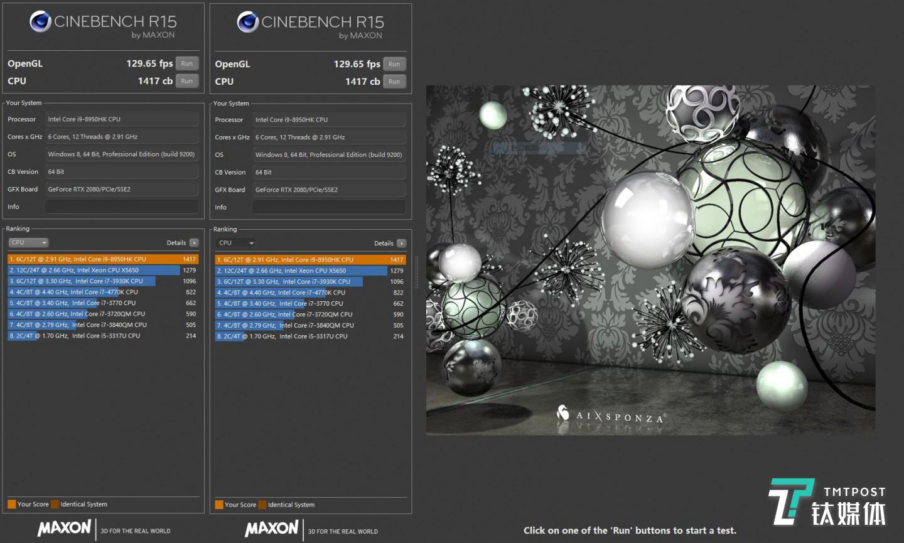The image size is (904, 543).
Task: Start the CPU benchmark in right panel
Action: point(394,82)
